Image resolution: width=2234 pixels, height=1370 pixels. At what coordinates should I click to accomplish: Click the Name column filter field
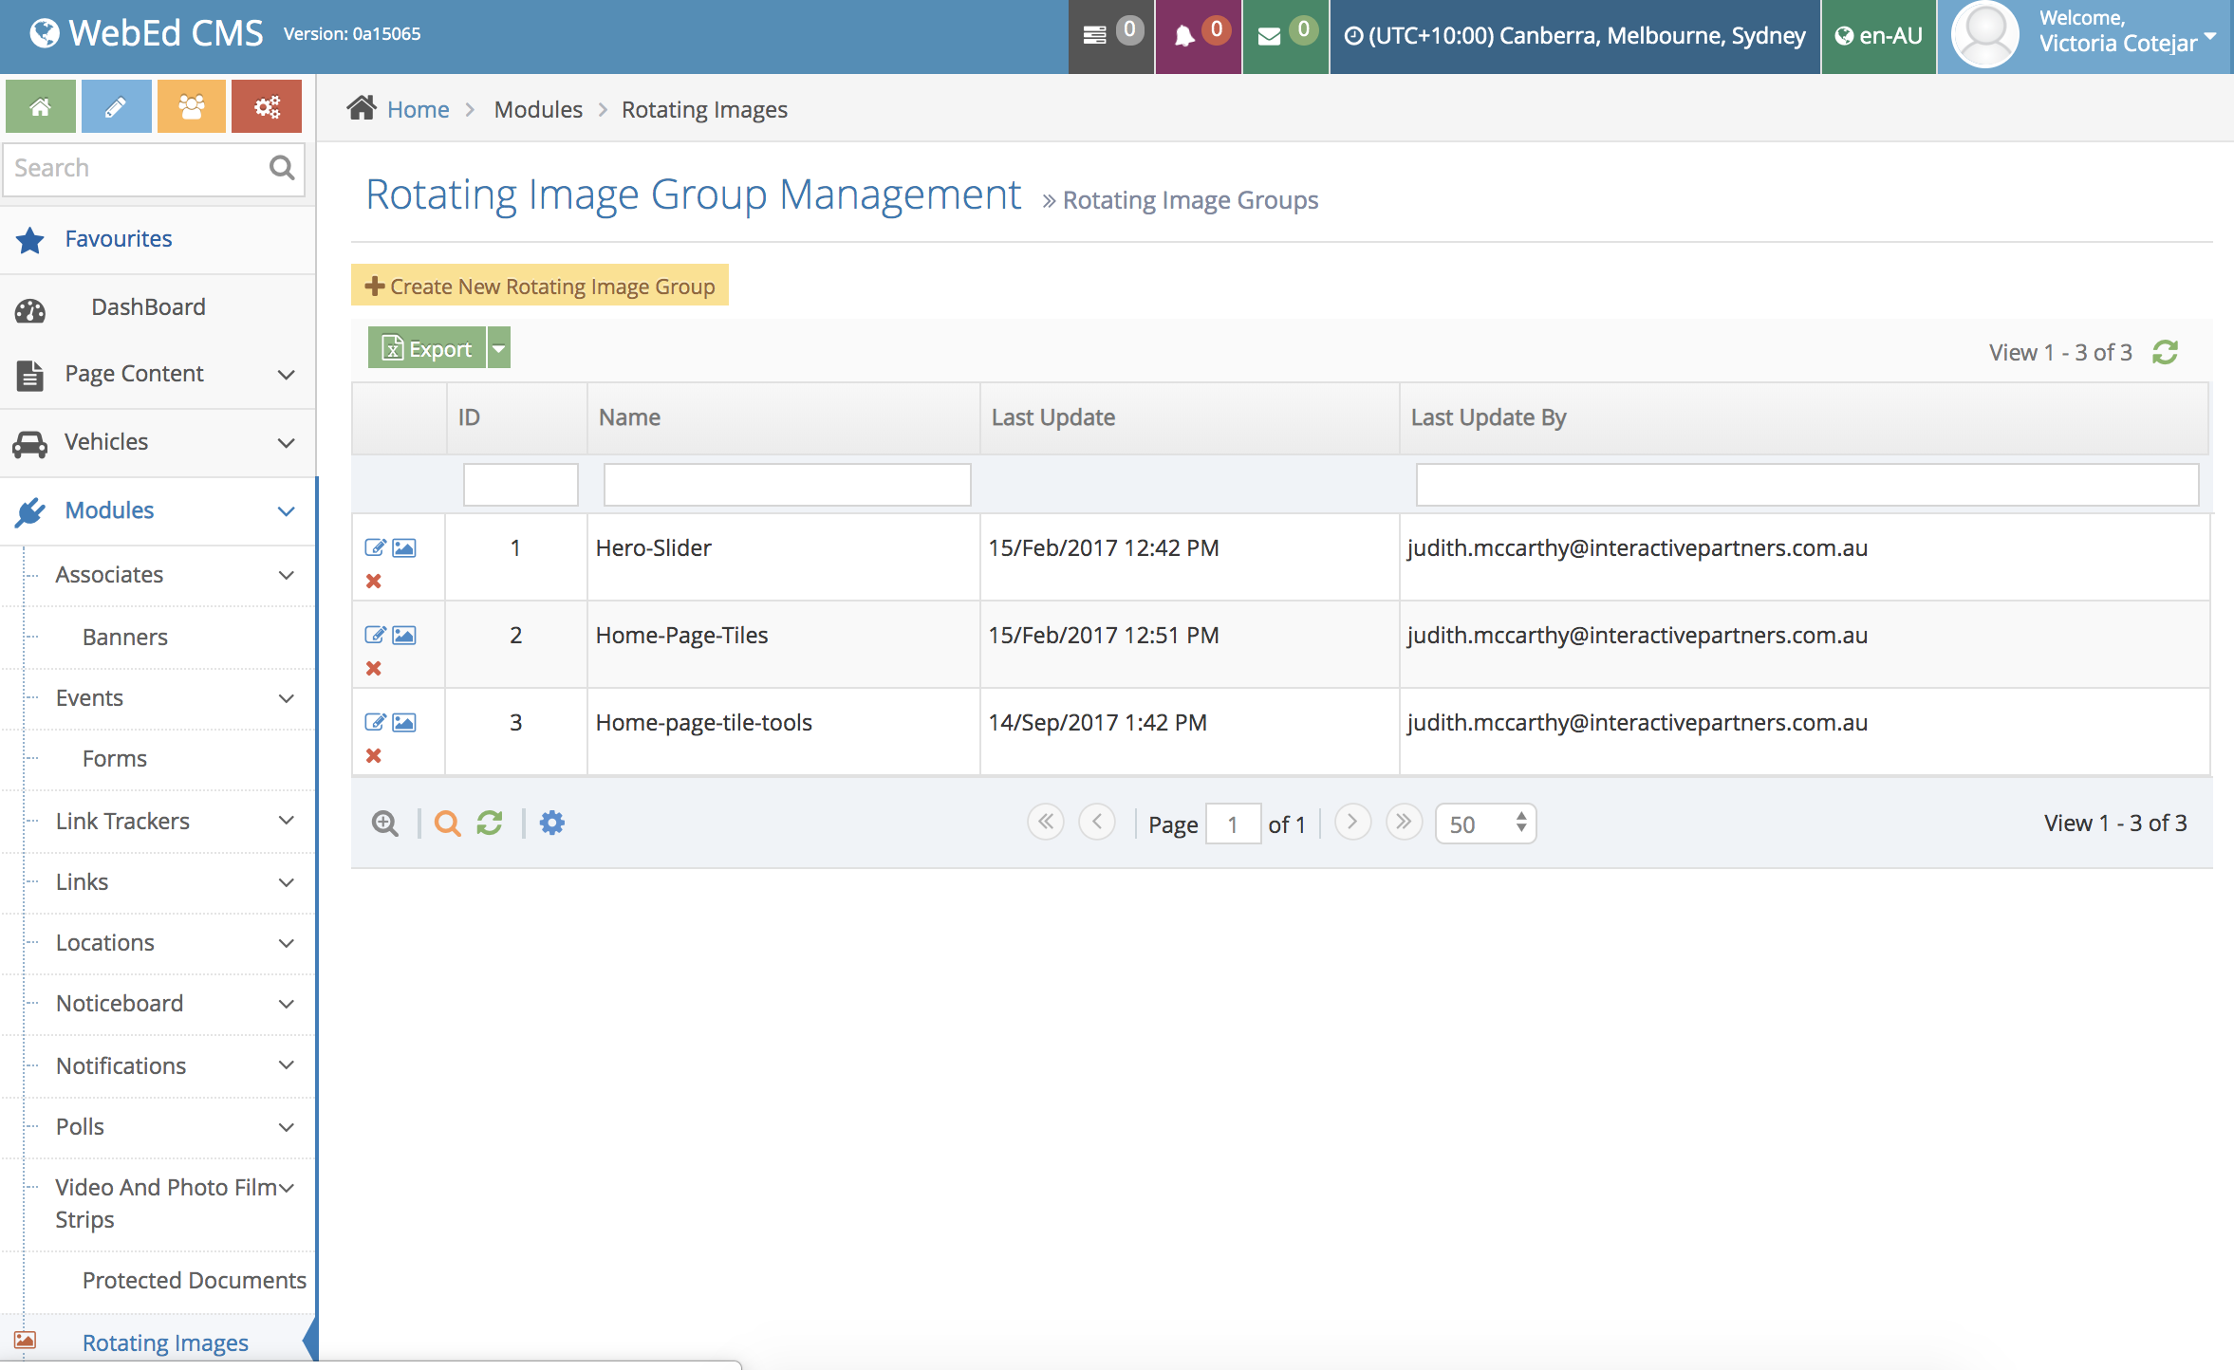787,485
